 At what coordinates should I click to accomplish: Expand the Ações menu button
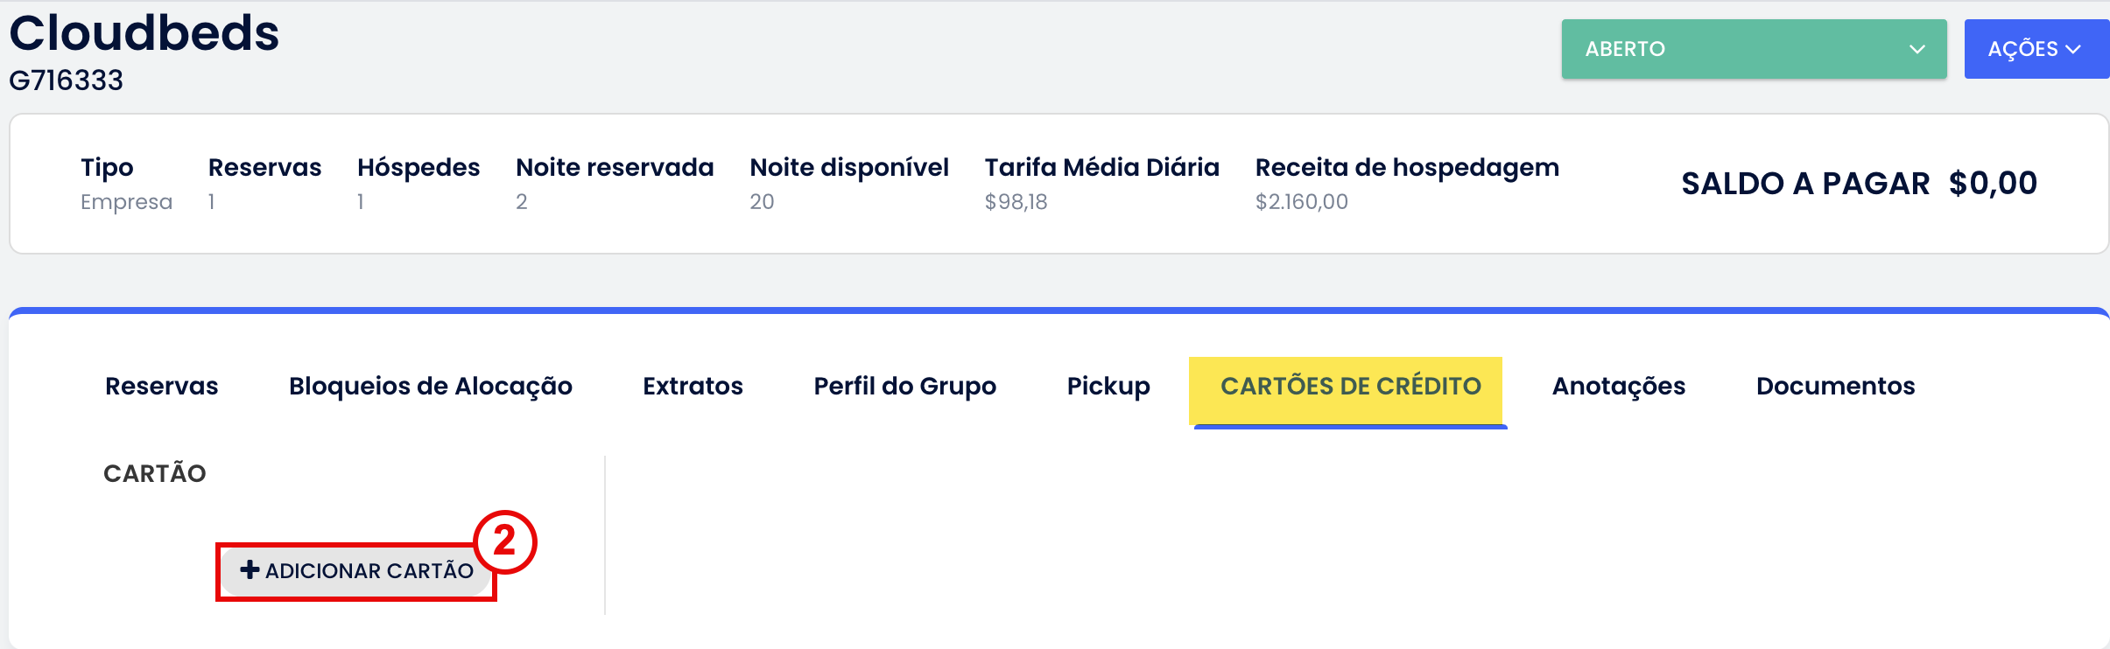point(2035,49)
